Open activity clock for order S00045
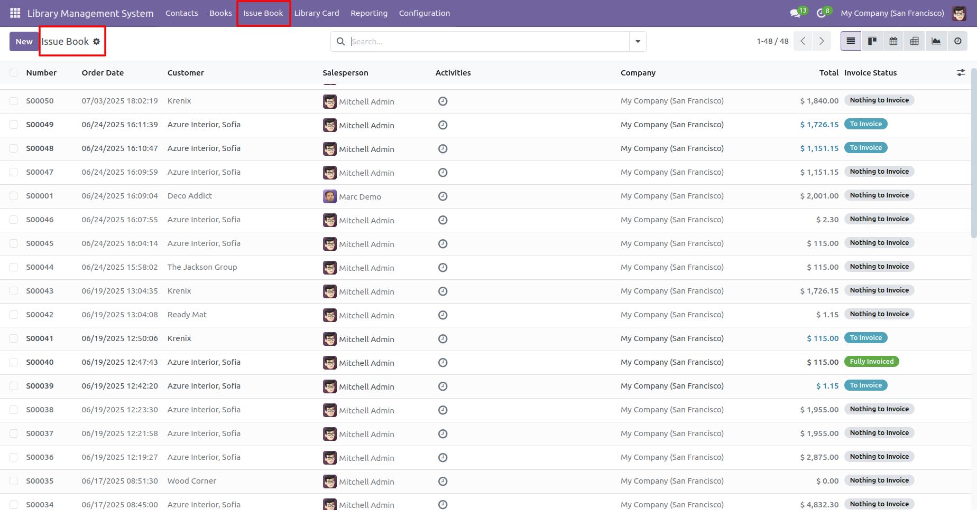The width and height of the screenshot is (977, 510). tap(443, 244)
